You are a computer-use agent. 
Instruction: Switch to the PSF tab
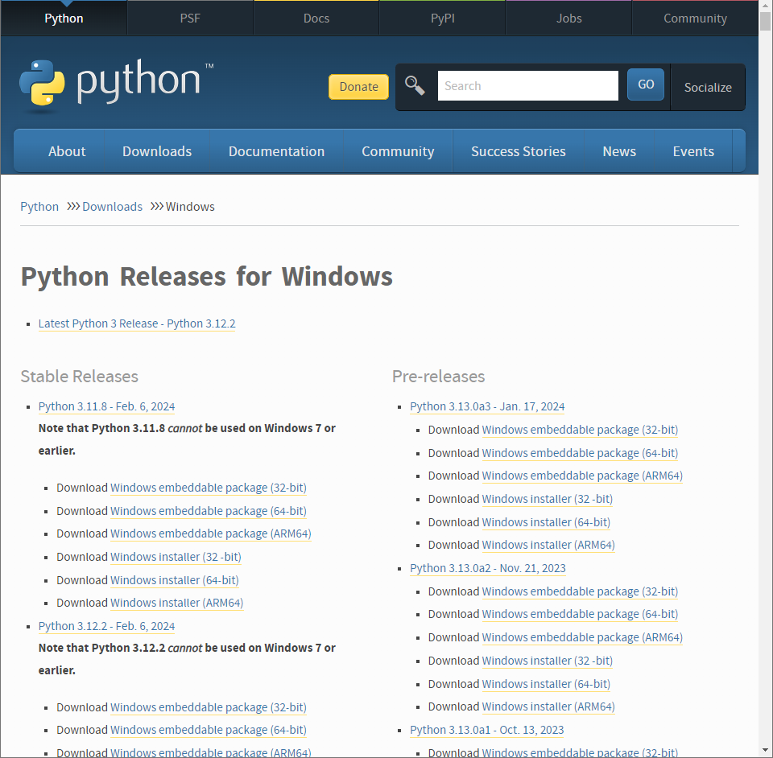tap(190, 19)
